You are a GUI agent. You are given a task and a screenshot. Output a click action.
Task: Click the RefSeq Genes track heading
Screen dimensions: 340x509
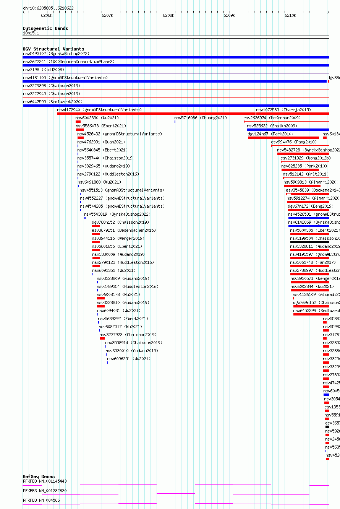click(39, 477)
